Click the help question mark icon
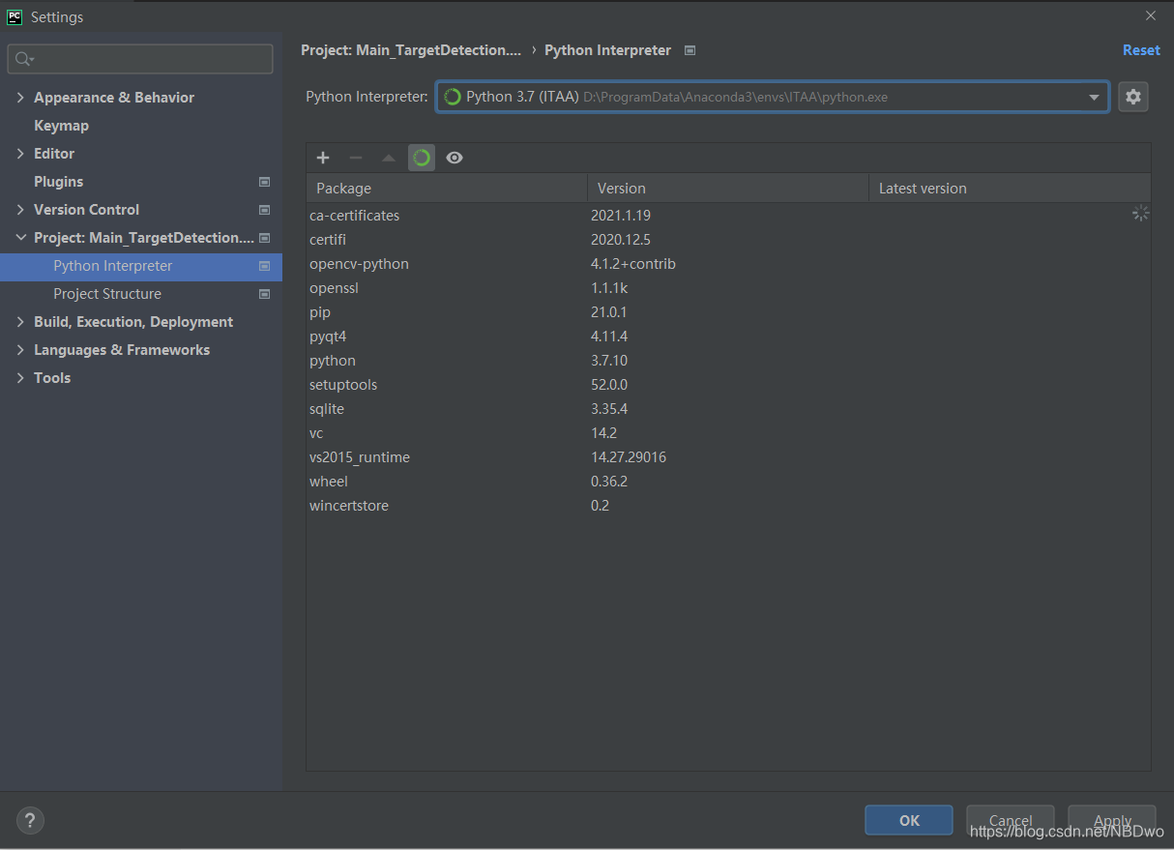 click(30, 821)
